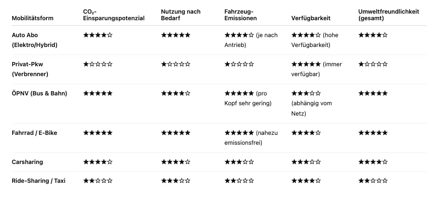
Task: Click Privat-Pkw Nutzung nach Bedarf stars
Action: click(175, 64)
